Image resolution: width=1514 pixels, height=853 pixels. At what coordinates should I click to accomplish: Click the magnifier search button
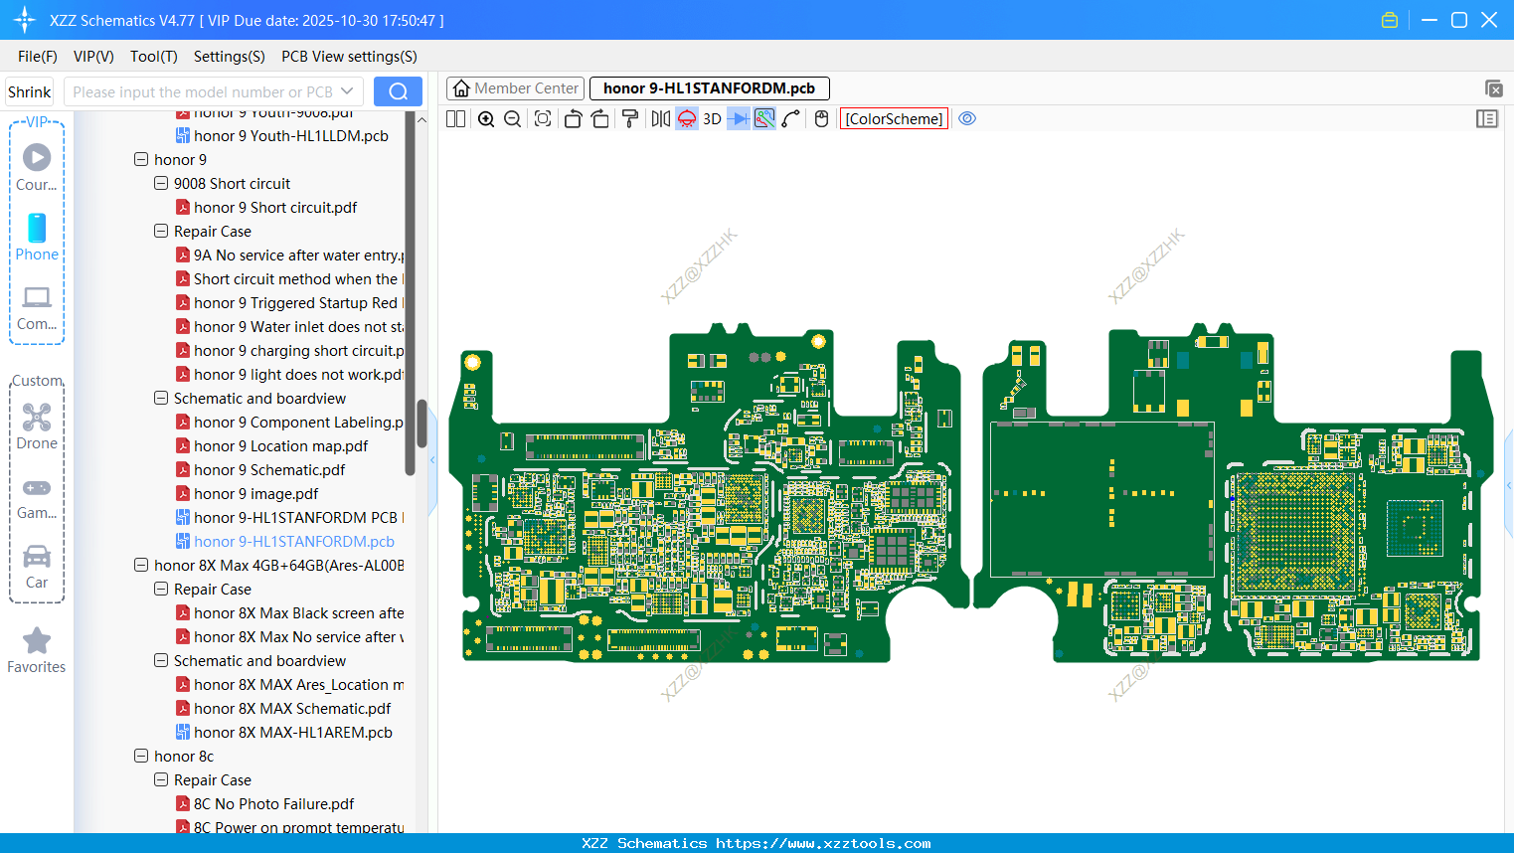(398, 91)
